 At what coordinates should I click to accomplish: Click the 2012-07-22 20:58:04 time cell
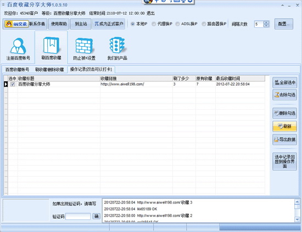(240, 84)
